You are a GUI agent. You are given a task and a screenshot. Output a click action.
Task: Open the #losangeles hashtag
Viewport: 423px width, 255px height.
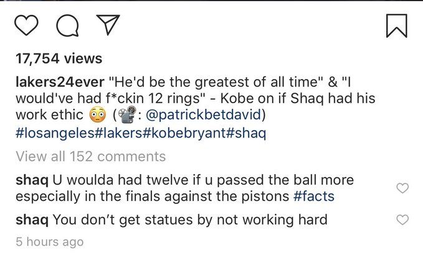55,134
